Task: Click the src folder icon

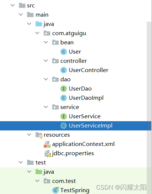Action: coord(22,6)
